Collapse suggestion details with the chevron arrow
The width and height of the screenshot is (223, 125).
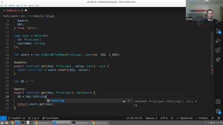click(x=129, y=100)
